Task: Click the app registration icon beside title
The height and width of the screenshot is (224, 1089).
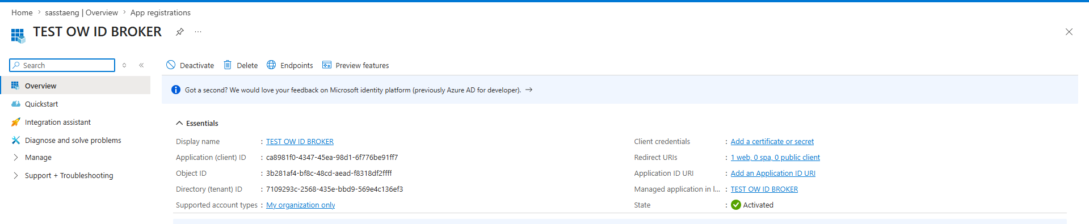Action: [x=18, y=36]
